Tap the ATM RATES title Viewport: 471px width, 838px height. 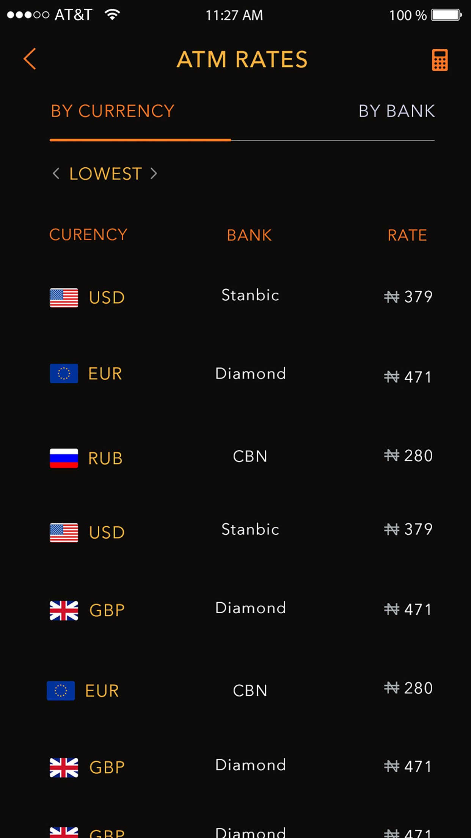pyautogui.click(x=242, y=60)
